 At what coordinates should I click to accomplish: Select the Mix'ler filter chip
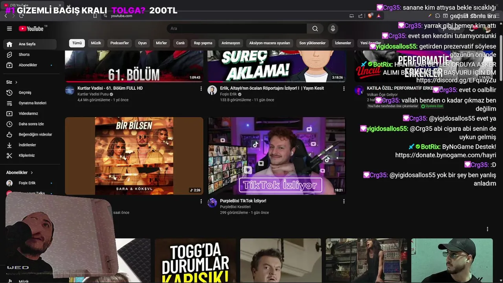point(162,43)
